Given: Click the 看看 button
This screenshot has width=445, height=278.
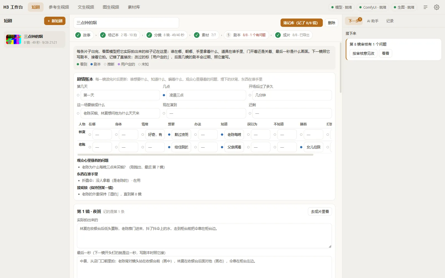Looking at the screenshot, I should pos(385,53).
